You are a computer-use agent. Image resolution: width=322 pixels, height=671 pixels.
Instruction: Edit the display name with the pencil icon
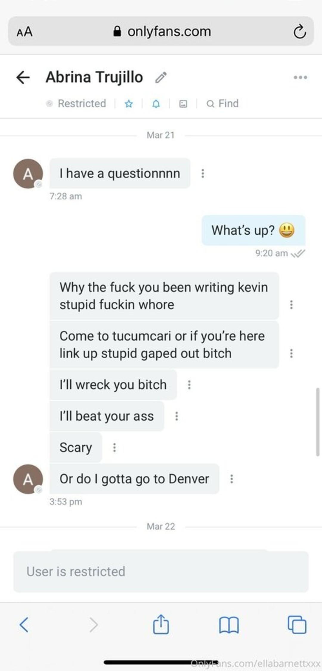click(x=161, y=77)
